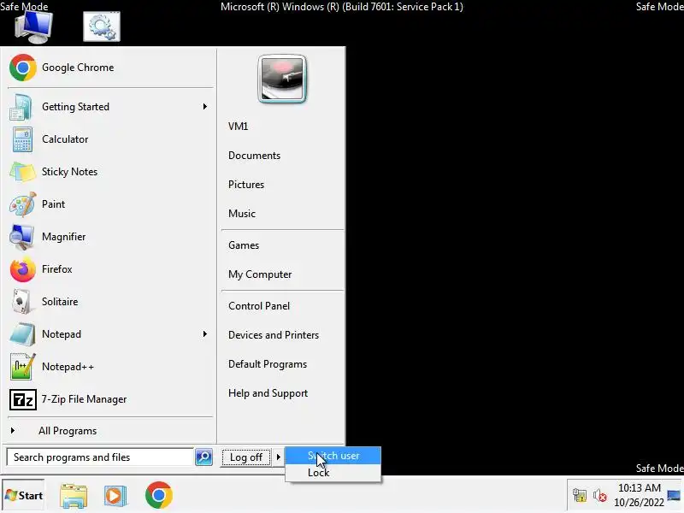
Task: Open the gear settings desktop icon
Action: click(102, 27)
